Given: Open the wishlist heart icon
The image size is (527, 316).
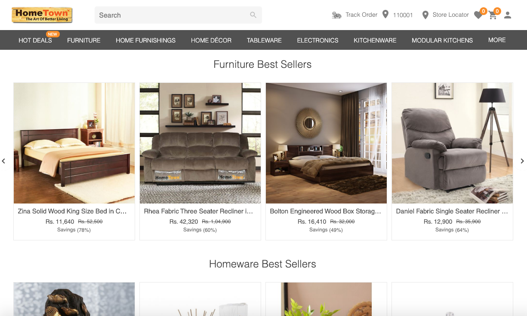Looking at the screenshot, I should click(478, 15).
